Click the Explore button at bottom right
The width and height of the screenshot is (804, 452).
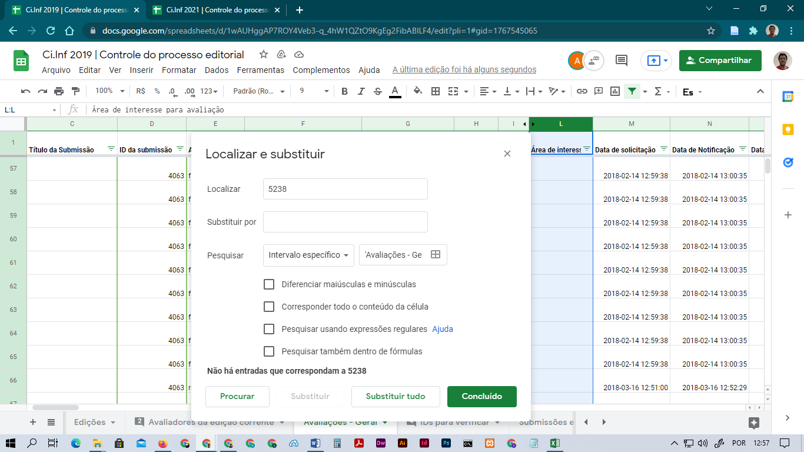[x=753, y=423]
